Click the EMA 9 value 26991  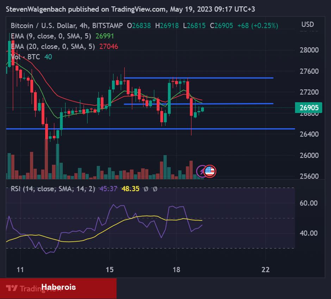(x=105, y=36)
